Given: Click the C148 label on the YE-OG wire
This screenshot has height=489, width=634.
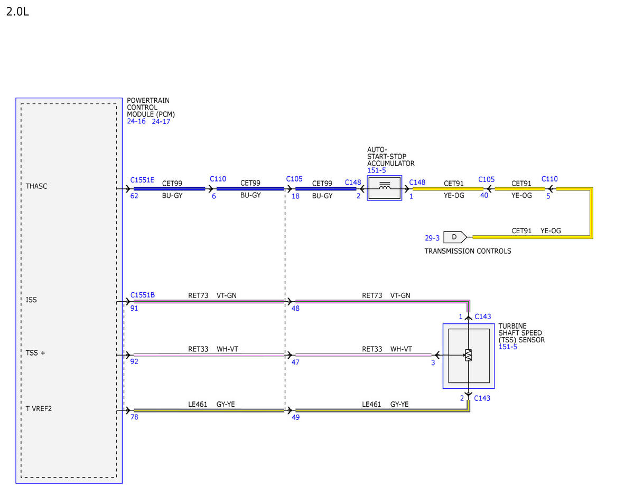Looking at the screenshot, I should (417, 183).
